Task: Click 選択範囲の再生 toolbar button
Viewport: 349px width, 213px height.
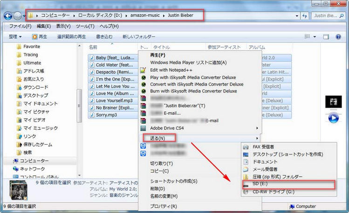Action: 71,37
